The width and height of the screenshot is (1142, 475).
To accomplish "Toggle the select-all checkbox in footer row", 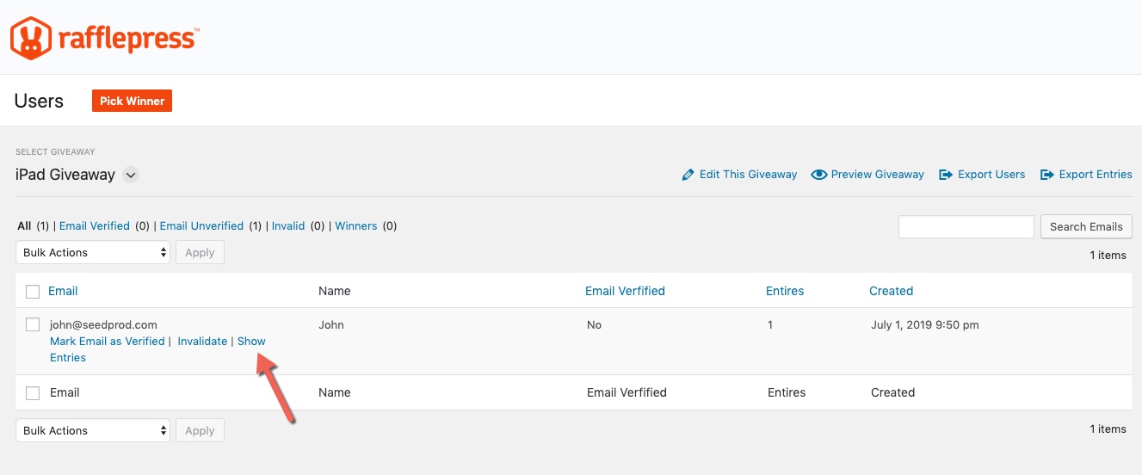I will coord(33,393).
